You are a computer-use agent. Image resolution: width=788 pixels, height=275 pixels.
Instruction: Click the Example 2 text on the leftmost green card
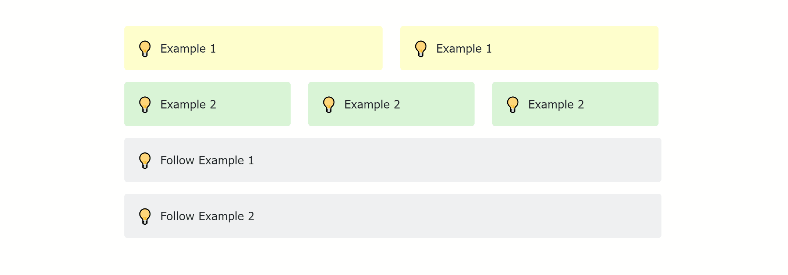(188, 104)
